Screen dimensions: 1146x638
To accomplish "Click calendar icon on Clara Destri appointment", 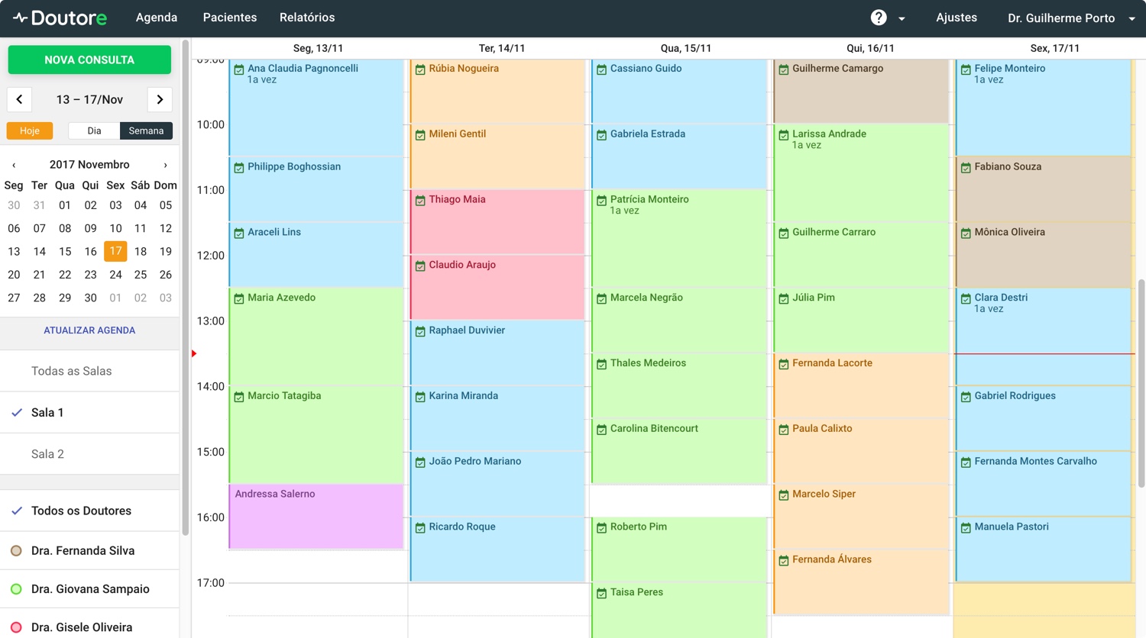I will (966, 299).
